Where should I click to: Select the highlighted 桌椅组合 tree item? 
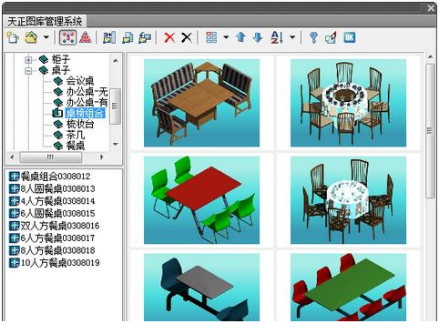point(85,113)
